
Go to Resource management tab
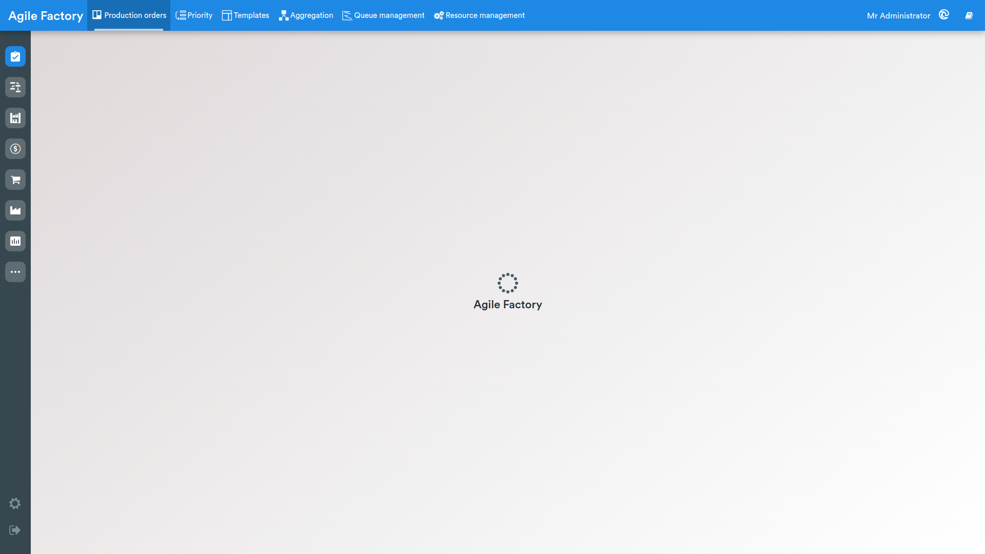tap(479, 15)
